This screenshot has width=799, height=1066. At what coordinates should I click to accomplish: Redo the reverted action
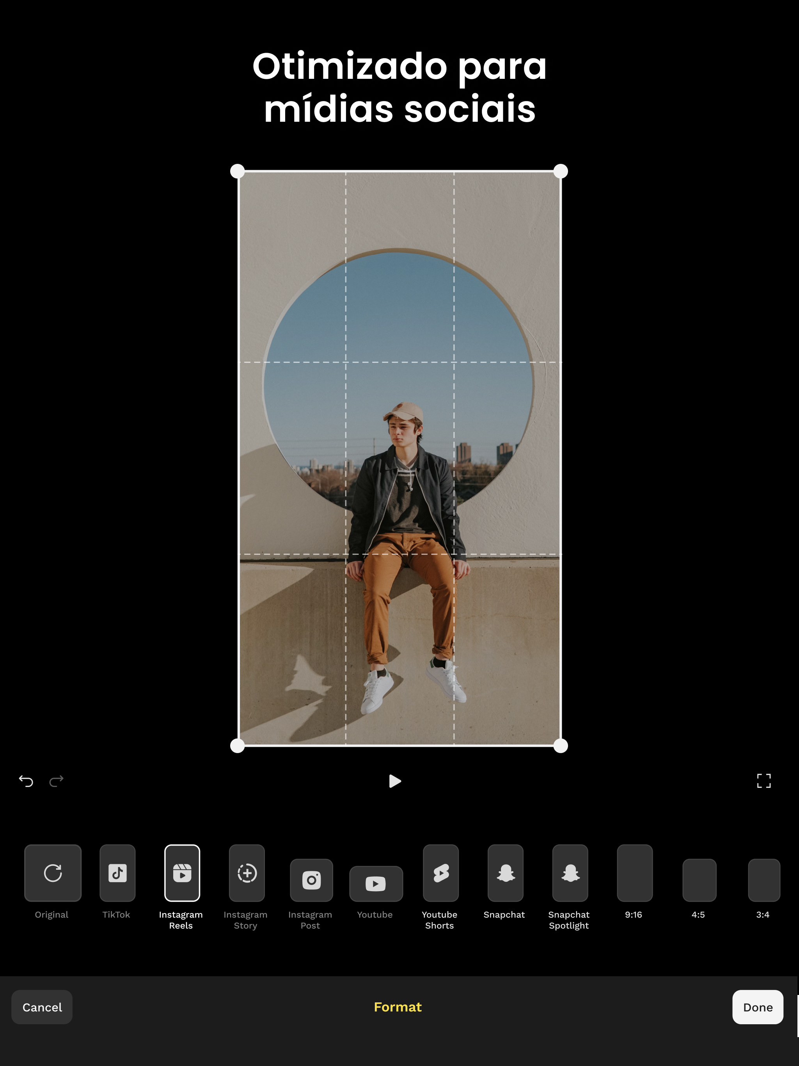tap(57, 781)
